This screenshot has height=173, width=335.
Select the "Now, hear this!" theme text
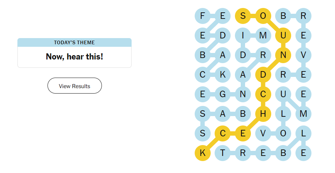74,57
